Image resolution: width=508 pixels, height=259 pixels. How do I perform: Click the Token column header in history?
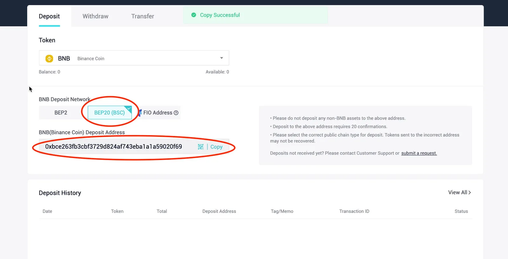tap(117, 211)
